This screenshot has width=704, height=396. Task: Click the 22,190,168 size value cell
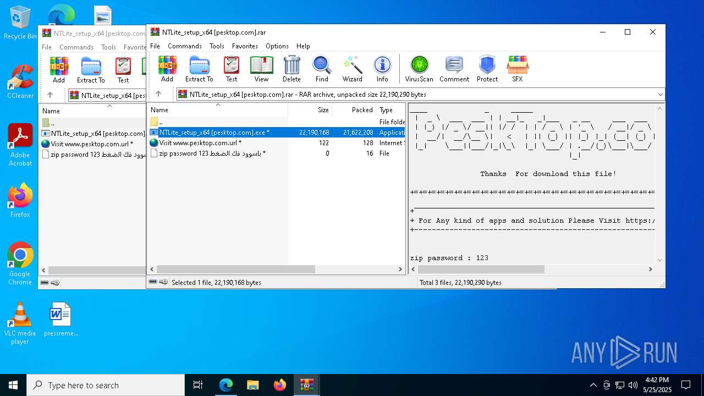pos(314,132)
